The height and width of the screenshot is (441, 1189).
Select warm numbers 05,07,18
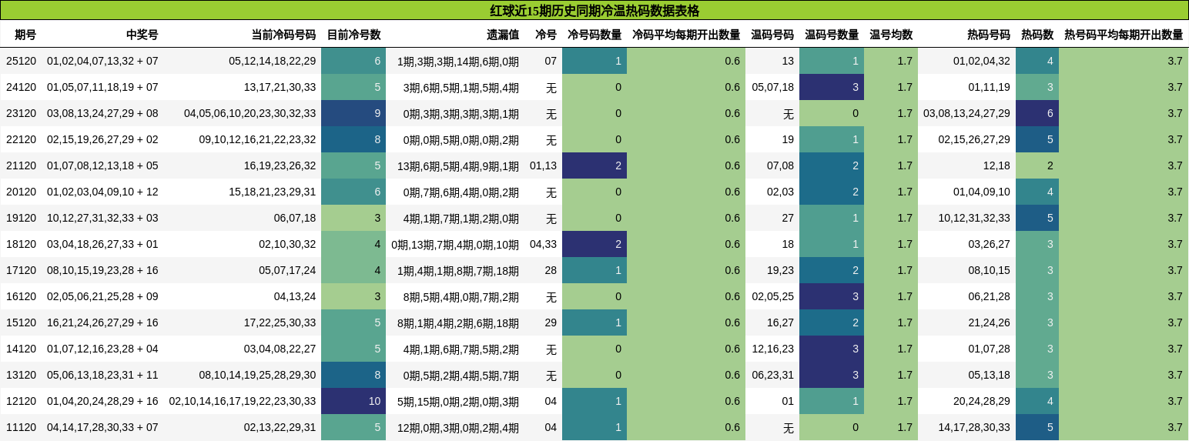click(x=772, y=87)
